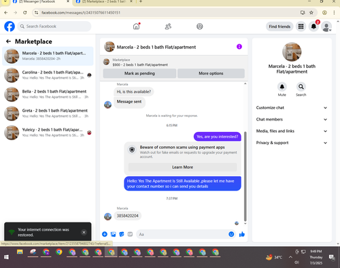The height and width of the screenshot is (268, 340).
Task: Open Greta conversation in the list
Action: pyautogui.click(x=48, y=114)
